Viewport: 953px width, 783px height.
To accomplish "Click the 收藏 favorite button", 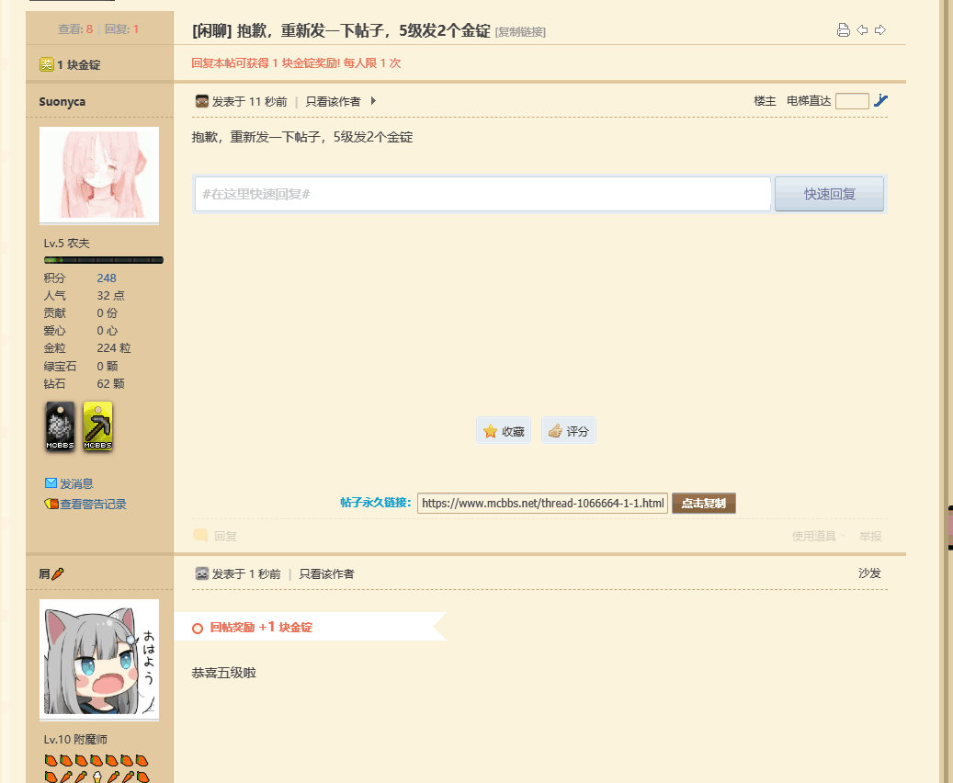I will 504,431.
